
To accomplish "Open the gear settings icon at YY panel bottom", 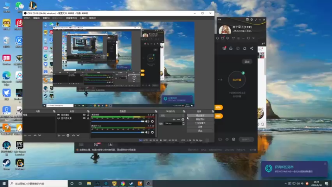I will (234, 139).
